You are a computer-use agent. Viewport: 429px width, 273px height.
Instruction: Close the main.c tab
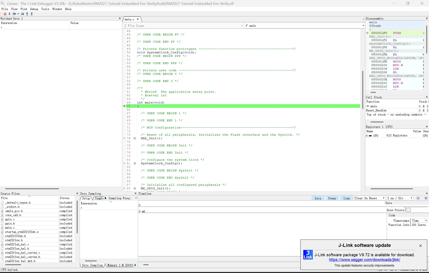click(x=138, y=19)
